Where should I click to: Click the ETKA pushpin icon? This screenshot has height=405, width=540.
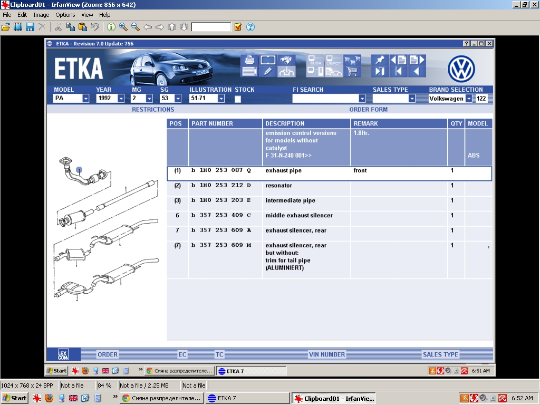tap(380, 60)
